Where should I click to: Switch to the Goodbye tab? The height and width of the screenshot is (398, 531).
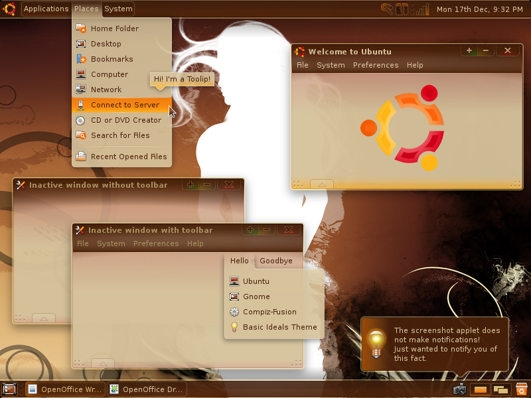(277, 261)
